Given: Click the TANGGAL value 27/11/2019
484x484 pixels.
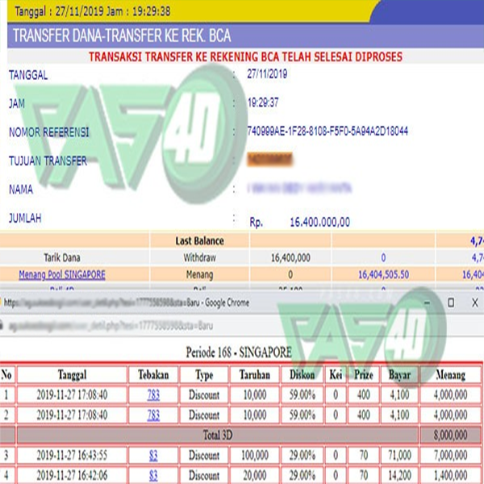Looking at the screenshot, I should point(267,73).
